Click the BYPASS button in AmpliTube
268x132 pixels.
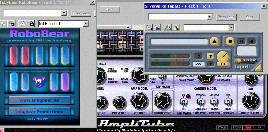pos(222,128)
